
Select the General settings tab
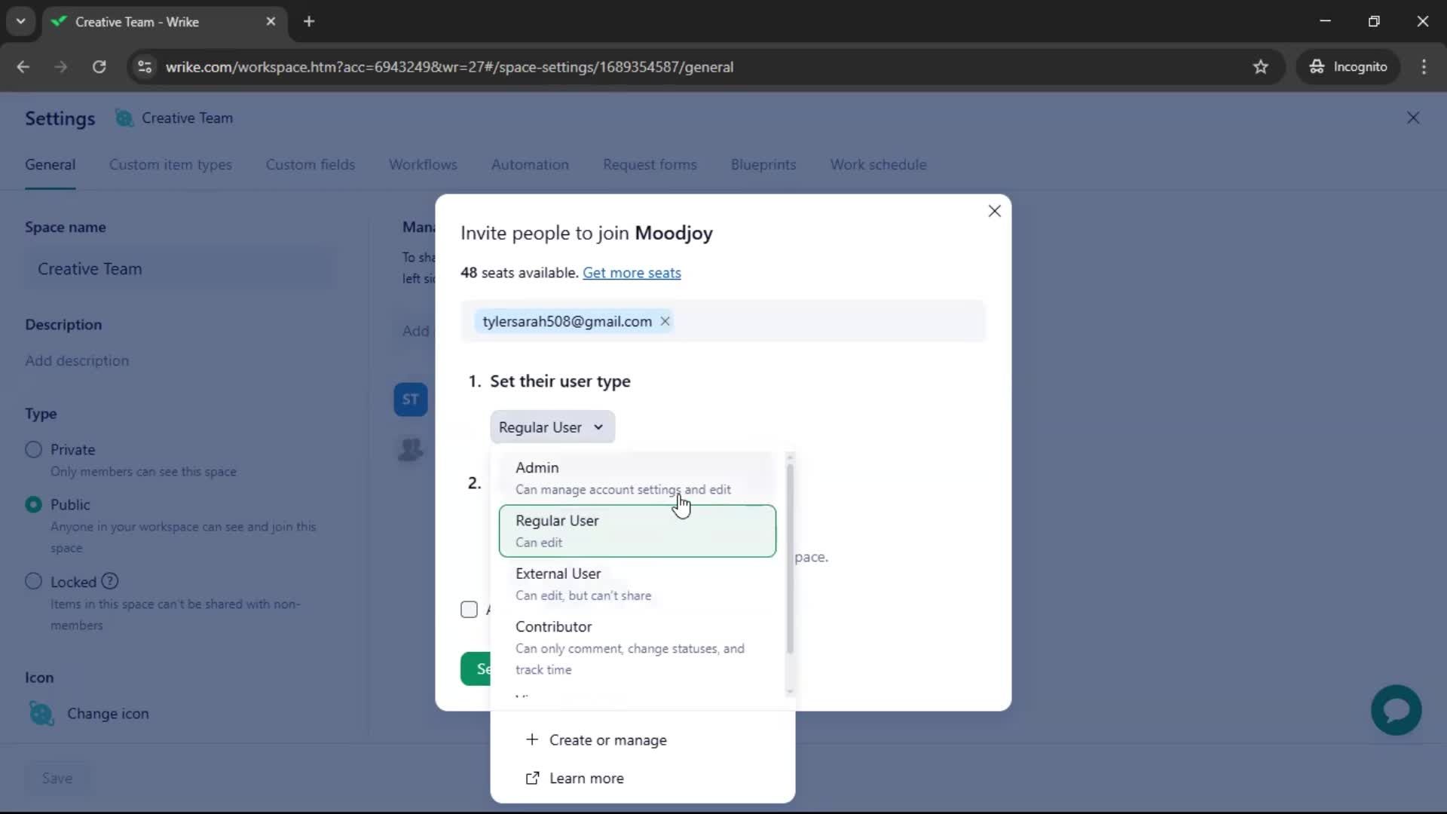tap(50, 164)
